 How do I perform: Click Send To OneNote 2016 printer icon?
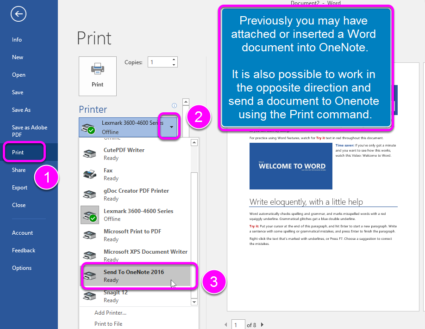(x=89, y=276)
